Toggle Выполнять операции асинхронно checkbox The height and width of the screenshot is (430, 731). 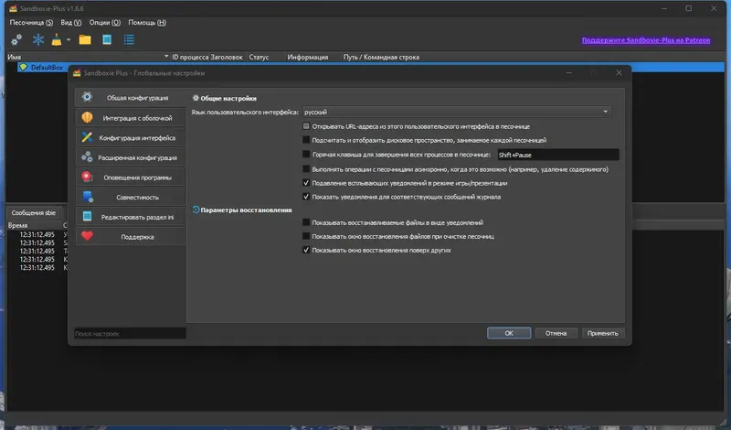[306, 169]
